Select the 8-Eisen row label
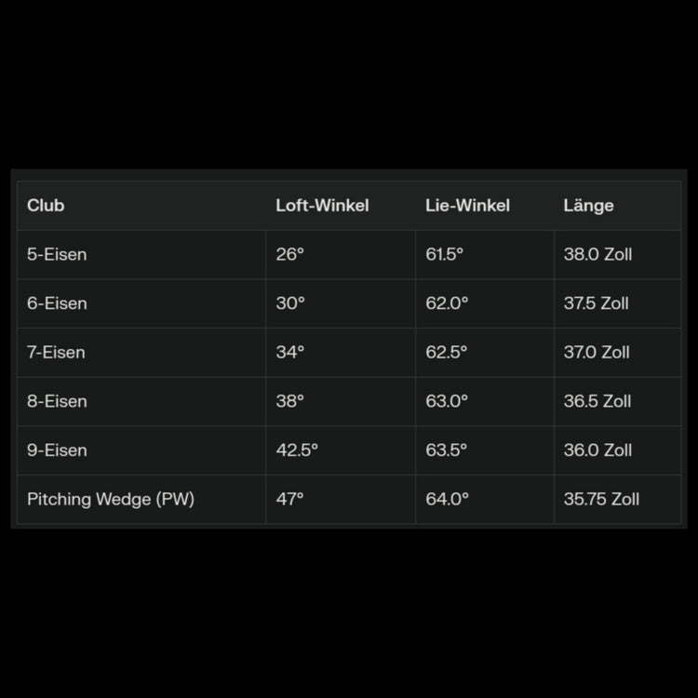The image size is (698, 698). pos(57,401)
